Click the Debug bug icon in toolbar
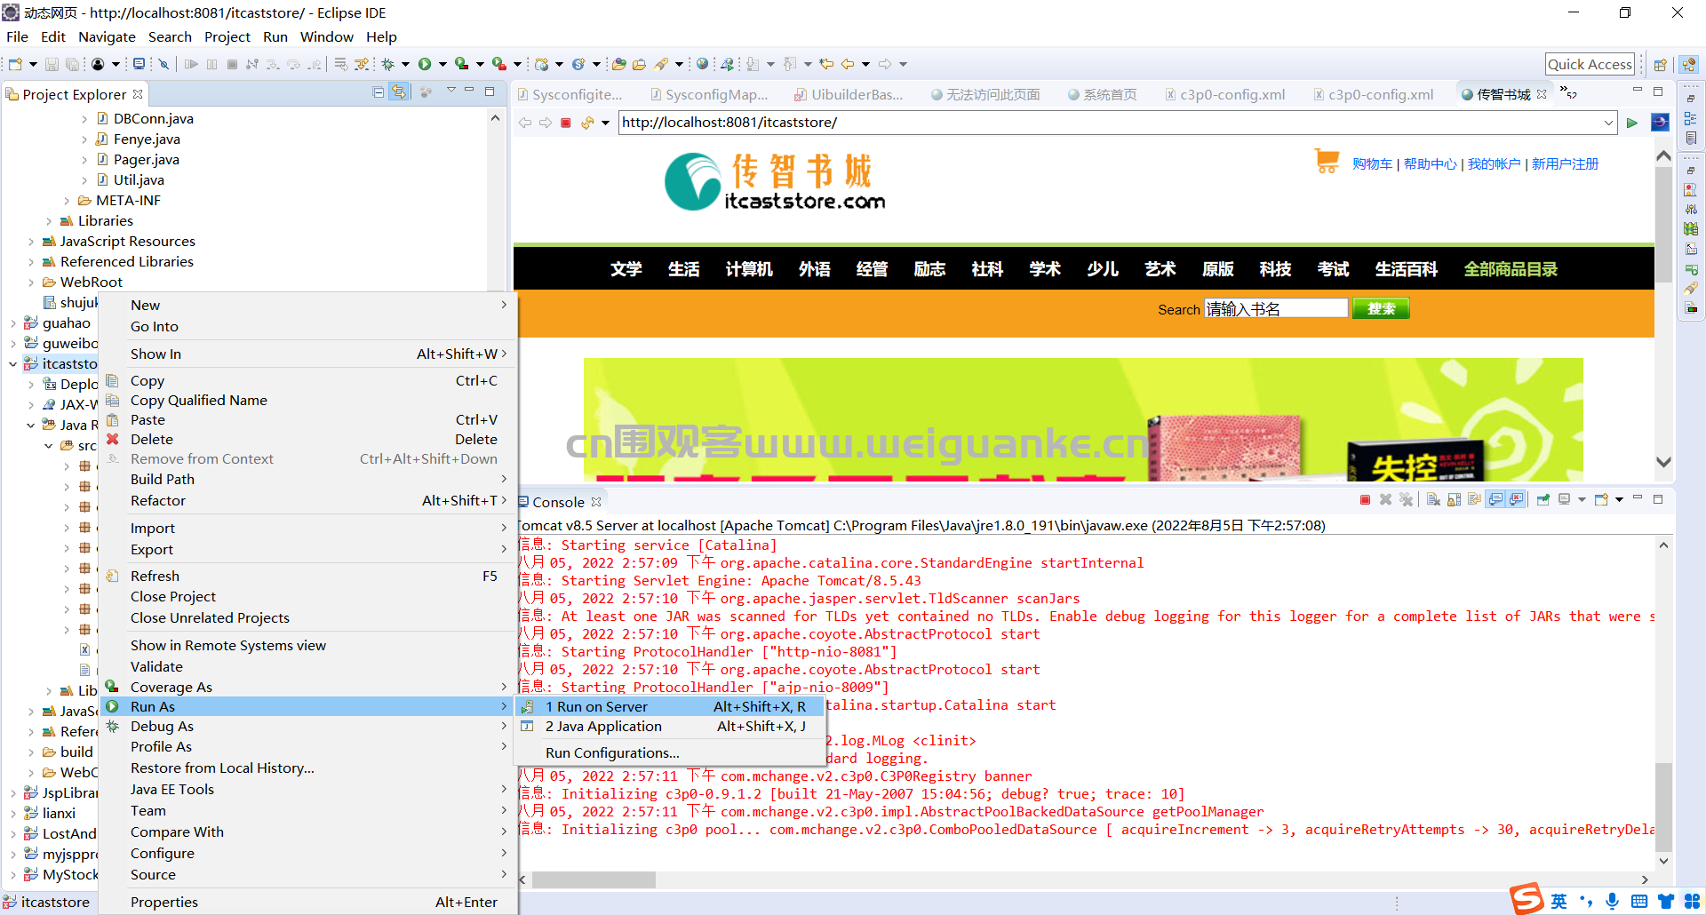This screenshot has height=915, width=1706. coord(388,64)
